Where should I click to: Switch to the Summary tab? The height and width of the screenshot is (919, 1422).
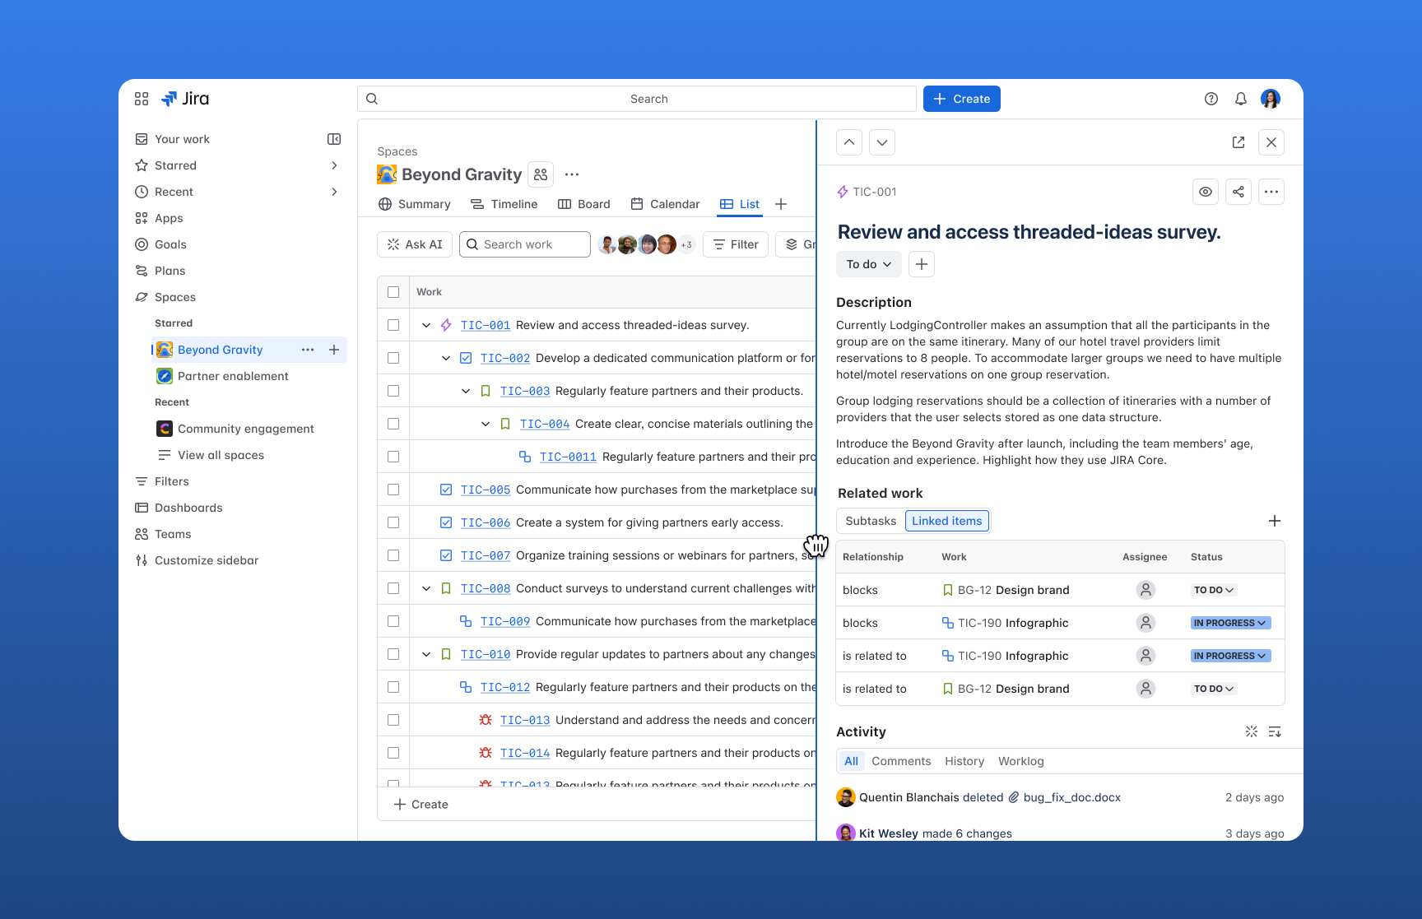tap(415, 204)
